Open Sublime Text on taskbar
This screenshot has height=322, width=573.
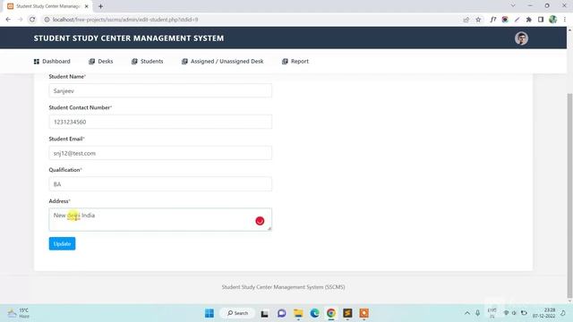(x=347, y=313)
